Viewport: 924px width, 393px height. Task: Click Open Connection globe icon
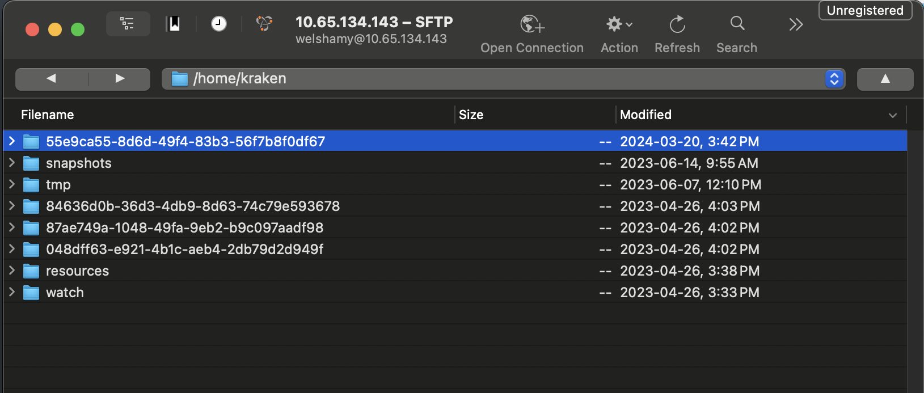pyautogui.click(x=531, y=24)
